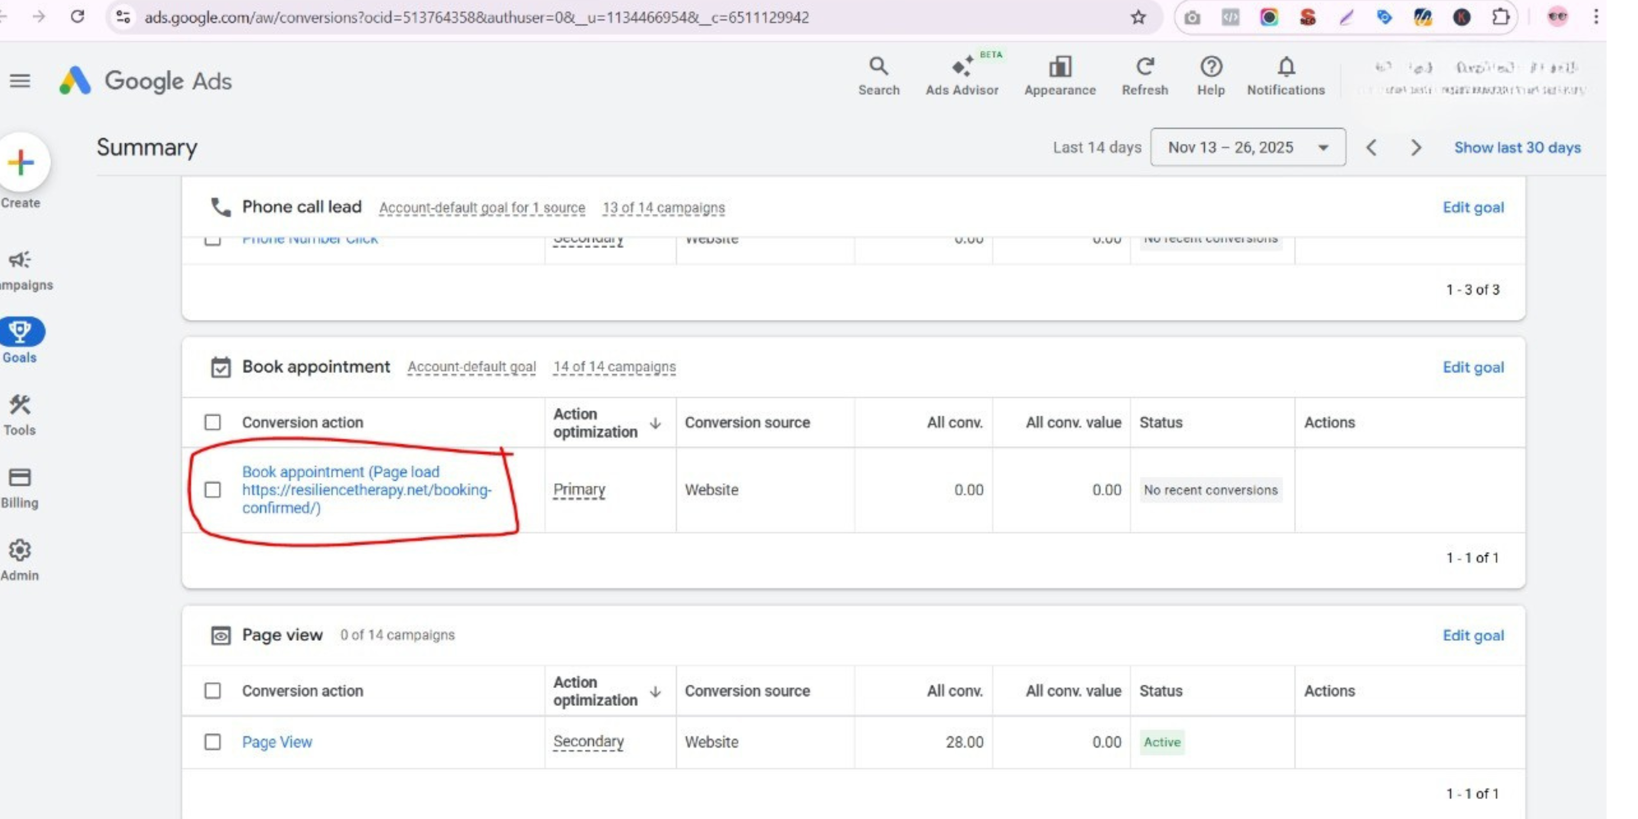
Task: Select all in Book appointment table header
Action: [x=212, y=422]
